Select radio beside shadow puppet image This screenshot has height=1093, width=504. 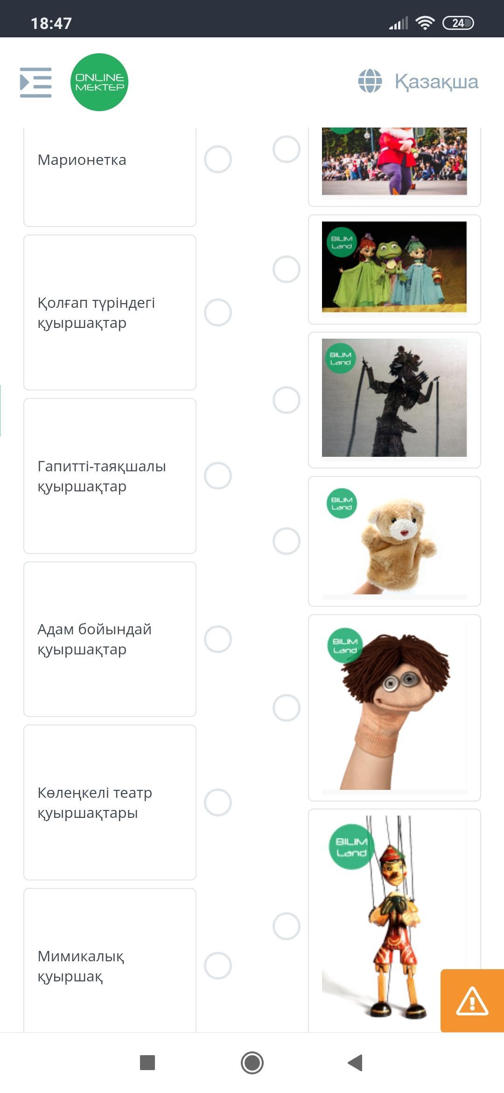[287, 400]
